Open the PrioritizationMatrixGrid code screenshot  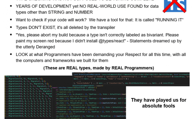[x=131, y=79]
